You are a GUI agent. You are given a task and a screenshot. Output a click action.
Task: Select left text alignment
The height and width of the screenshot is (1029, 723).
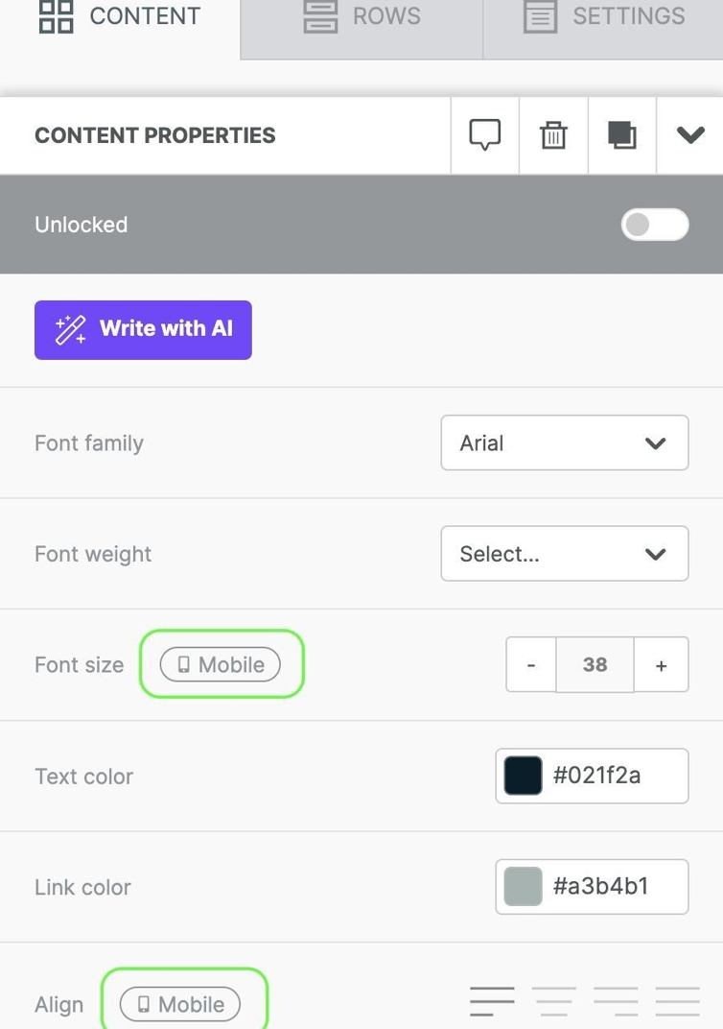point(492,1001)
